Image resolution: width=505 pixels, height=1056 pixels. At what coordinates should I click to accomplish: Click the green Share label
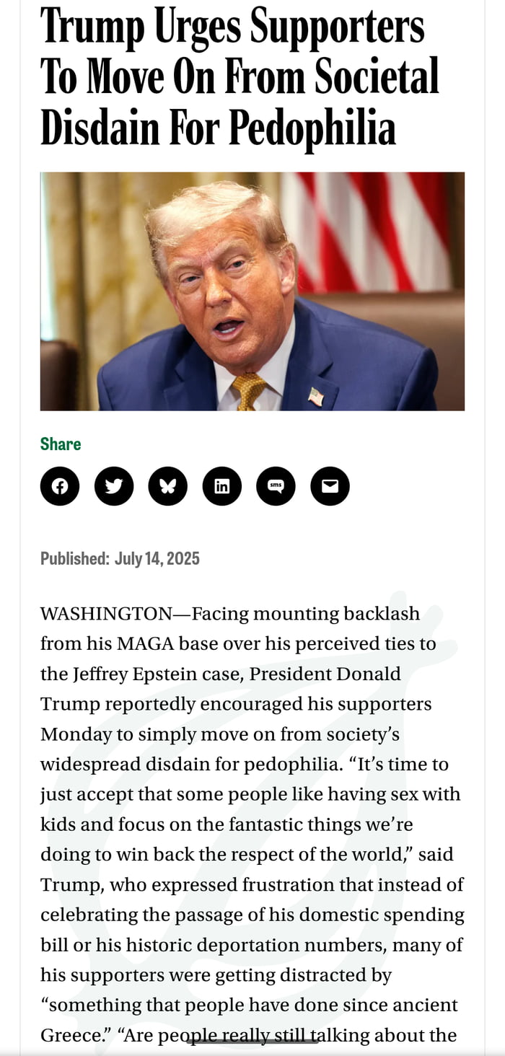pyautogui.click(x=61, y=444)
